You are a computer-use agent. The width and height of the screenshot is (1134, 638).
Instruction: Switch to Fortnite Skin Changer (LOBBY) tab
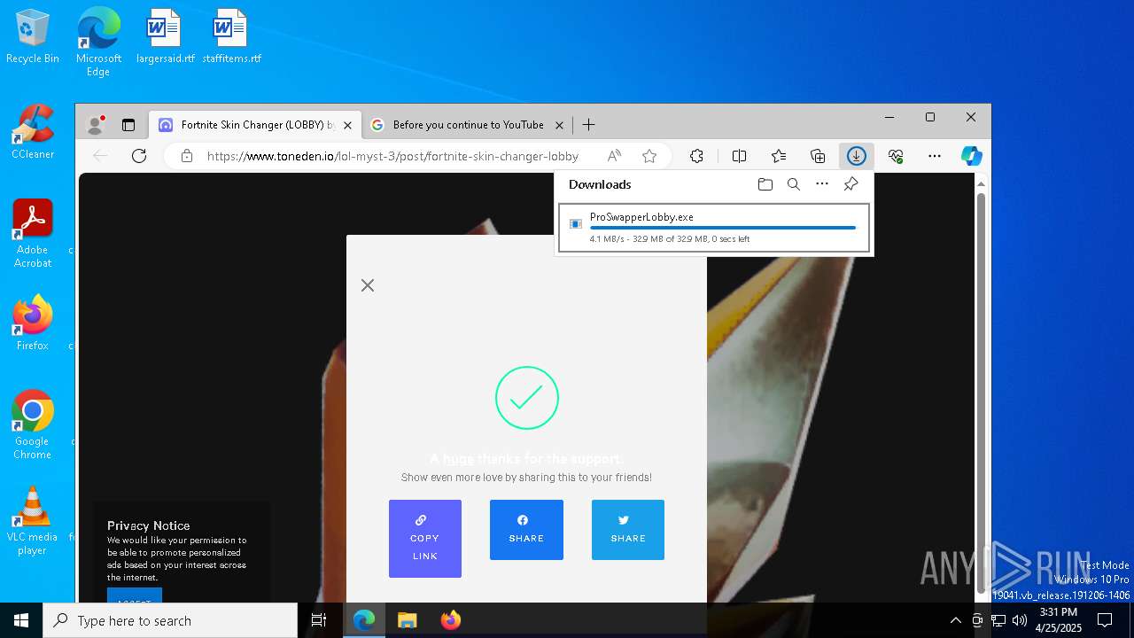[x=255, y=125]
